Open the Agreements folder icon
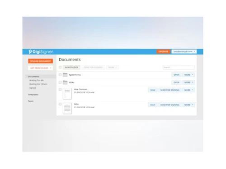 [x=65, y=75]
